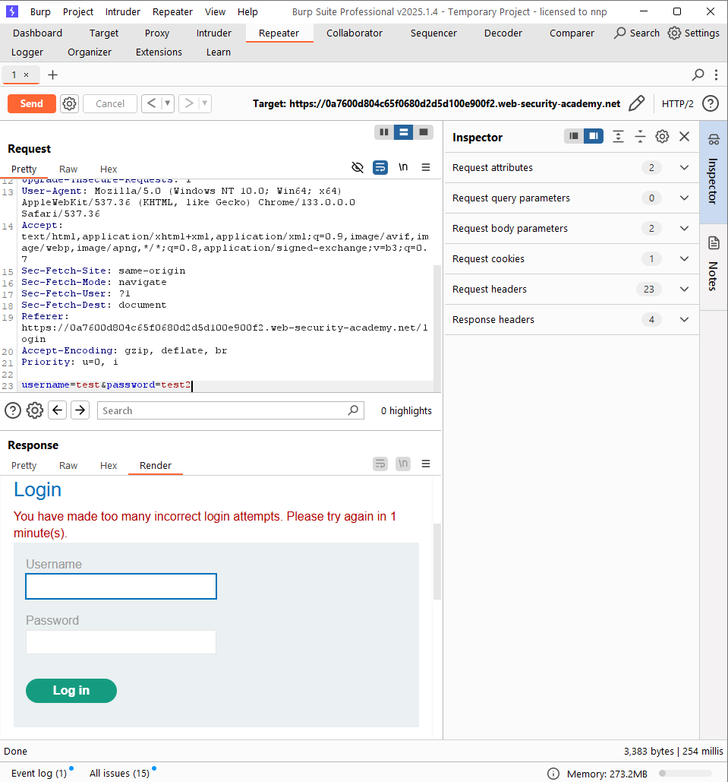Collapse all Inspector sections

pos(640,137)
